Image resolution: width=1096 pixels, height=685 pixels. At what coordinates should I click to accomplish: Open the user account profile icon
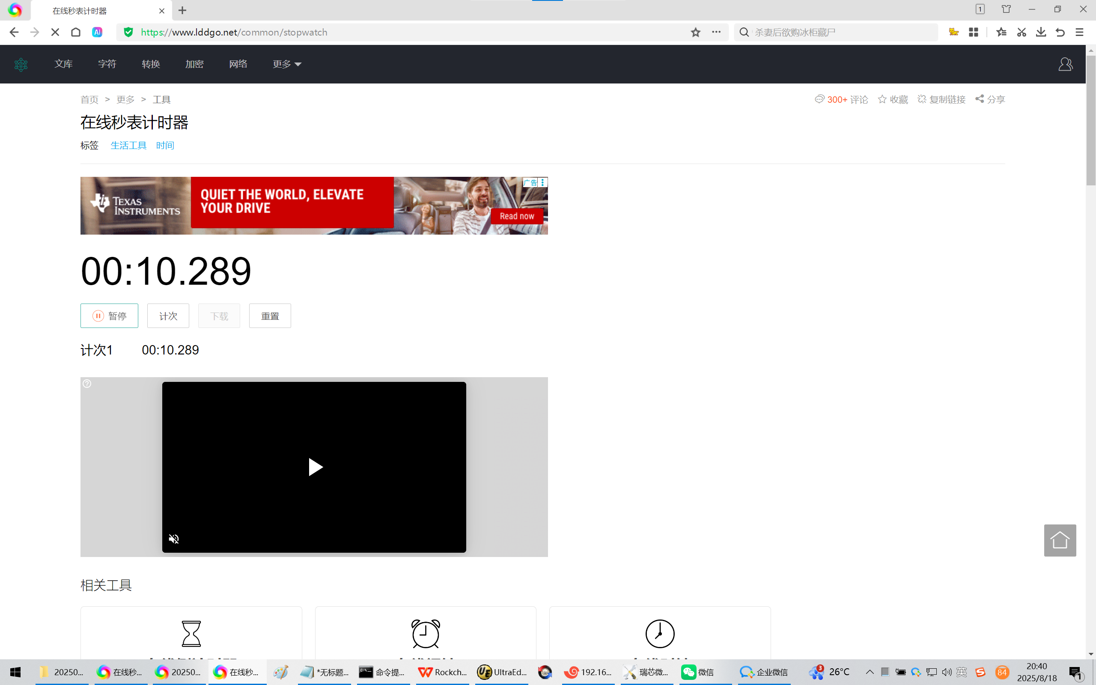(x=1065, y=64)
